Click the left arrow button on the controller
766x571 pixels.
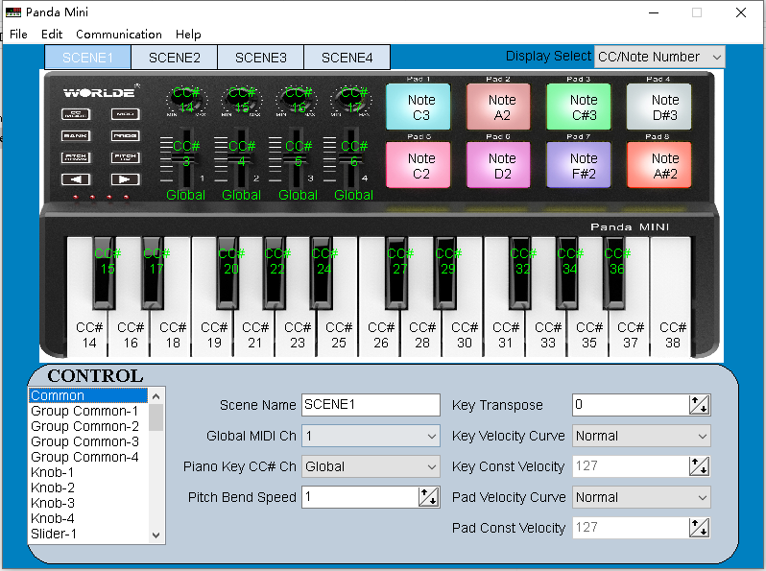tap(77, 179)
